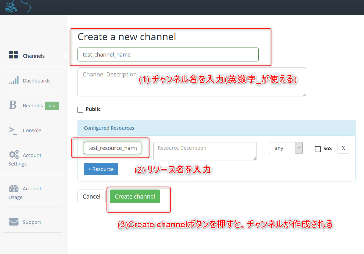Click the Account Usage gauge icon
364x254 pixels.
coord(14,188)
